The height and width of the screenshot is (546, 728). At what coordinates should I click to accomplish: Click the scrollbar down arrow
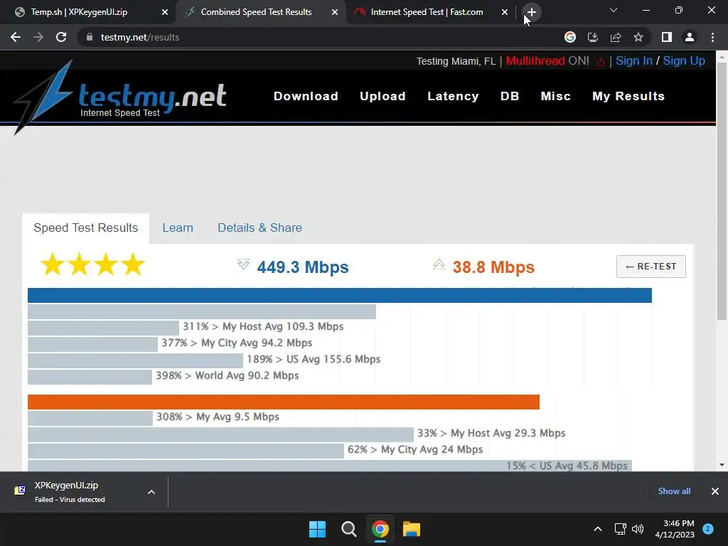click(x=722, y=465)
